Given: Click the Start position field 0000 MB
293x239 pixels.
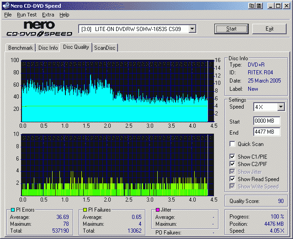Looking at the screenshot, I should pos(267,121).
